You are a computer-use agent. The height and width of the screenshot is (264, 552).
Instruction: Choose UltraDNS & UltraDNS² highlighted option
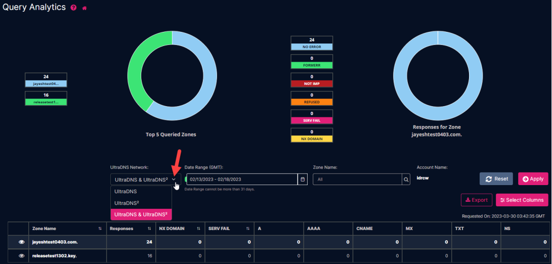pos(141,214)
